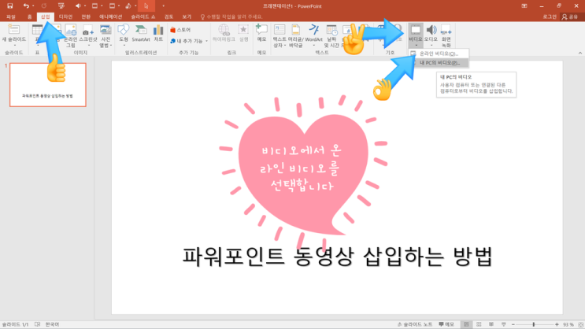
Task: Switch to the 홈 (Home) tab
Action: pyautogui.click(x=29, y=17)
